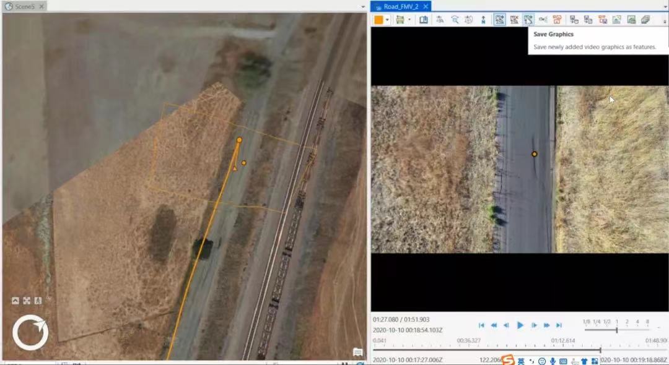Screen dimensions: 669x365
Task: Click the video timeline position marker
Action: [x=600, y=350]
